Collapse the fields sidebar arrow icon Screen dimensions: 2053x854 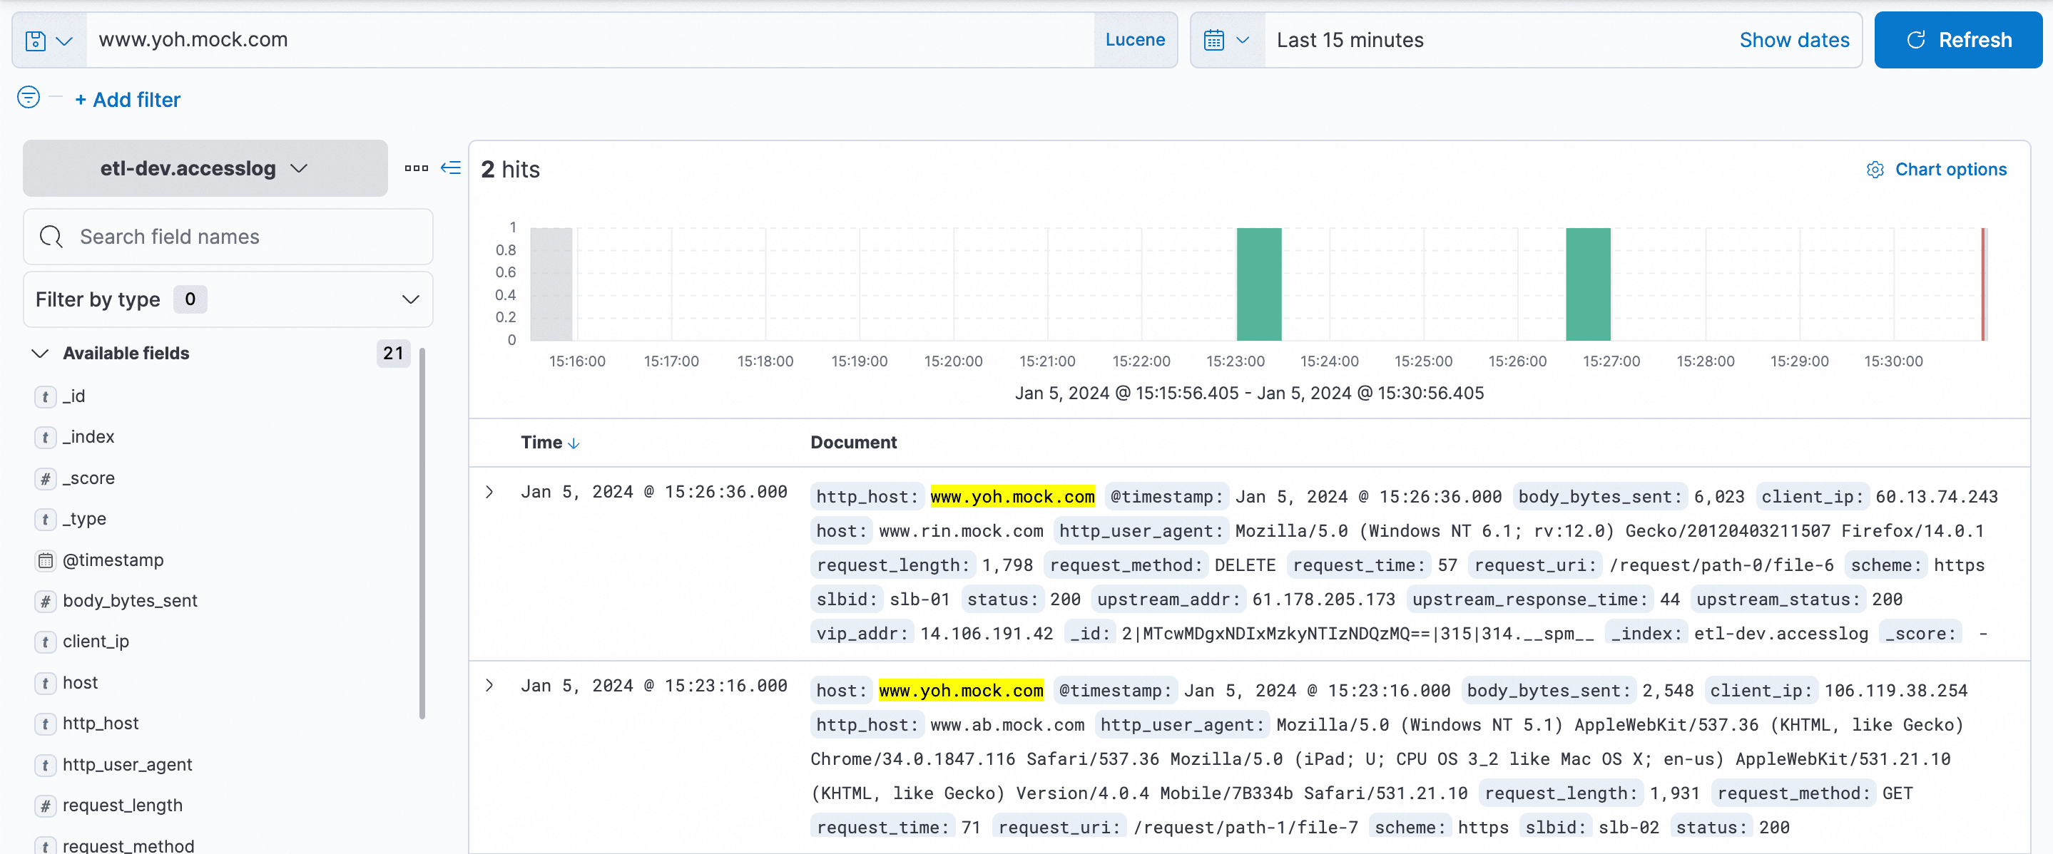(x=451, y=168)
